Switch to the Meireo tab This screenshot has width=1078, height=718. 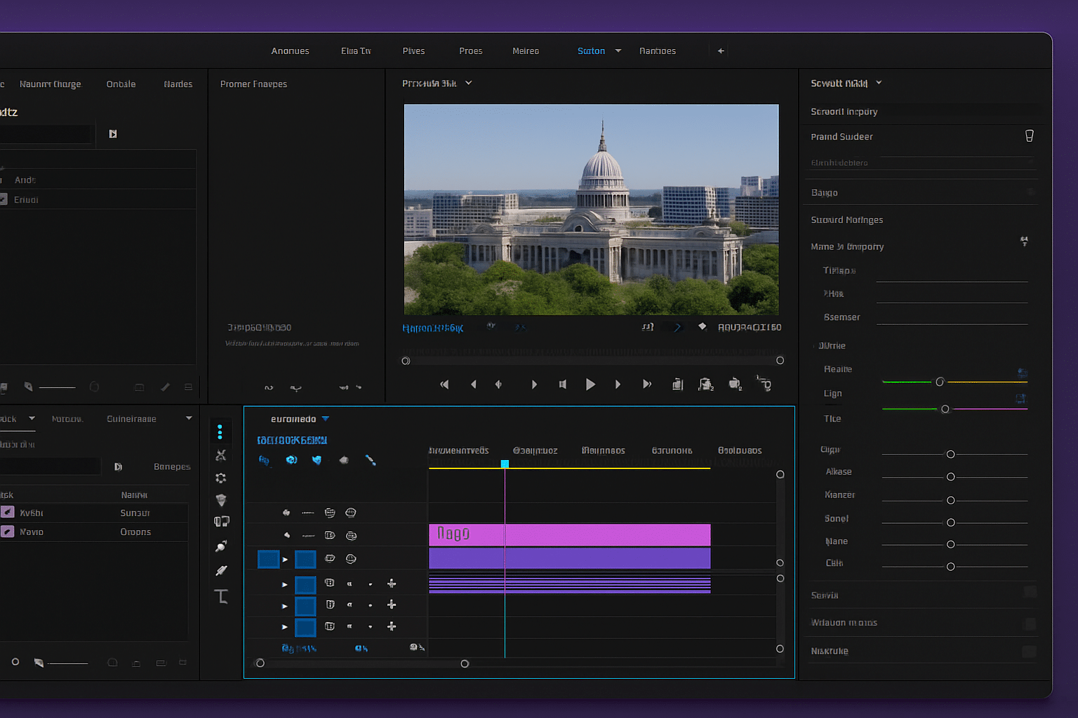click(x=525, y=50)
